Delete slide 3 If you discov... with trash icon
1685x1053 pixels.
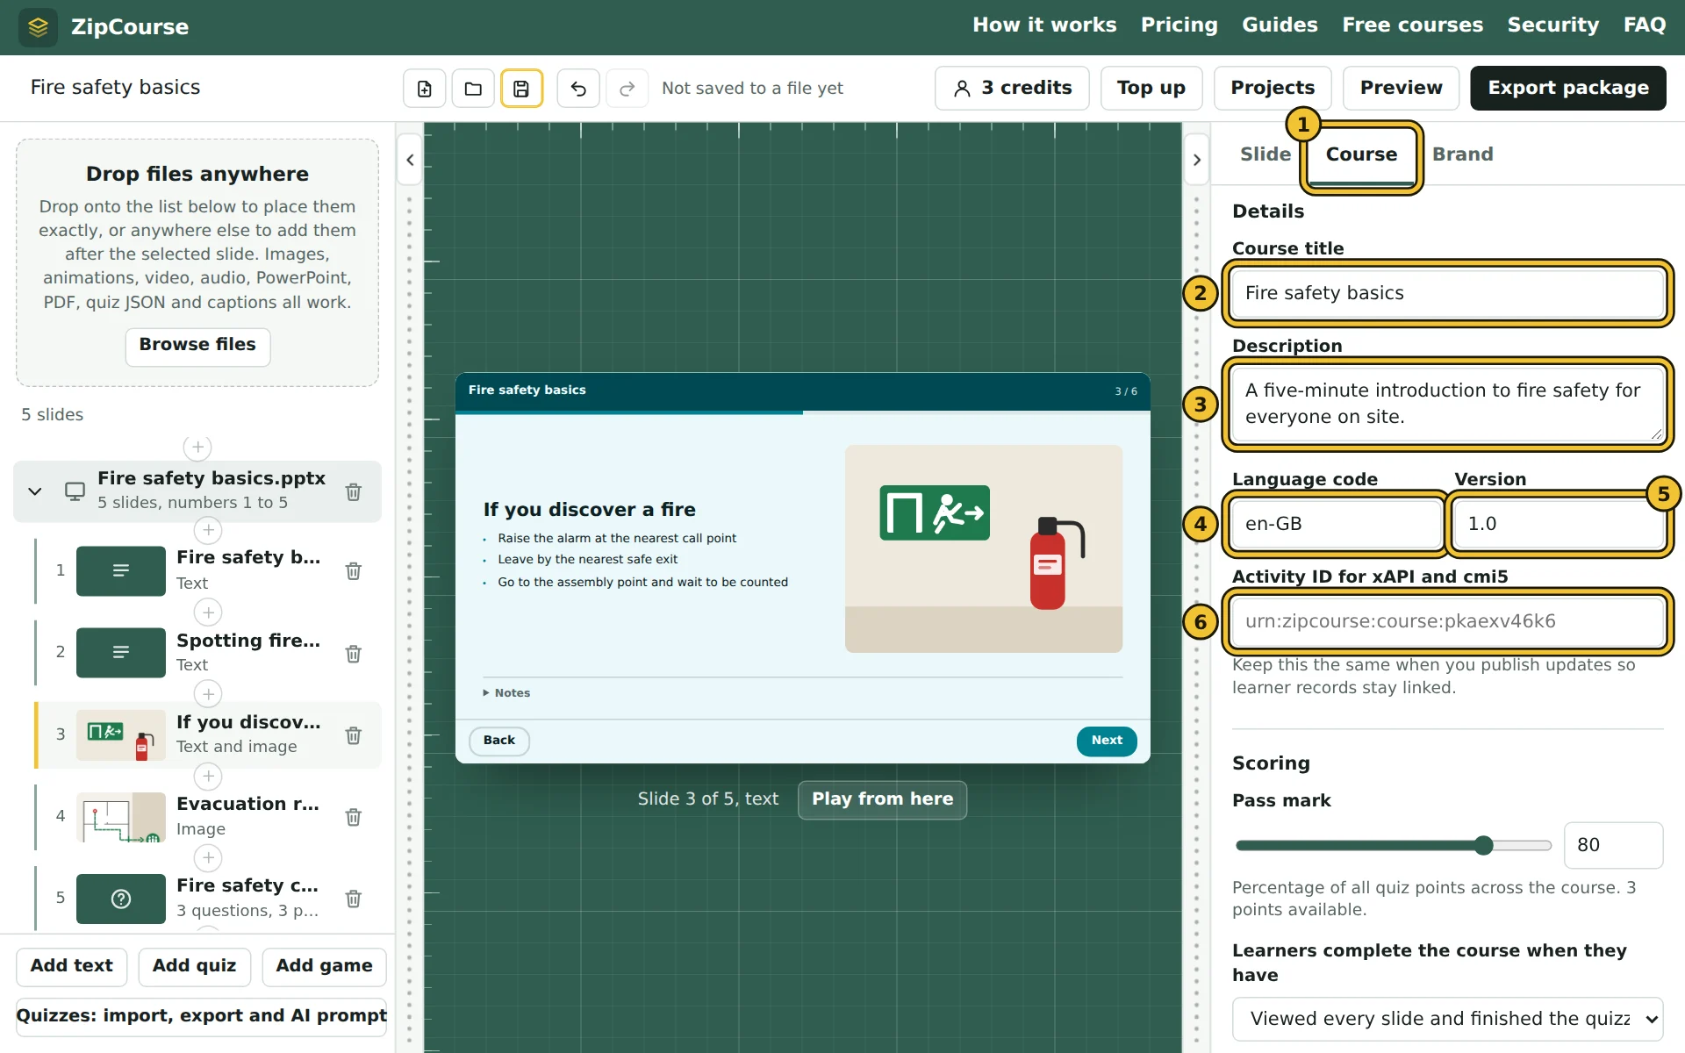pyautogui.click(x=354, y=735)
